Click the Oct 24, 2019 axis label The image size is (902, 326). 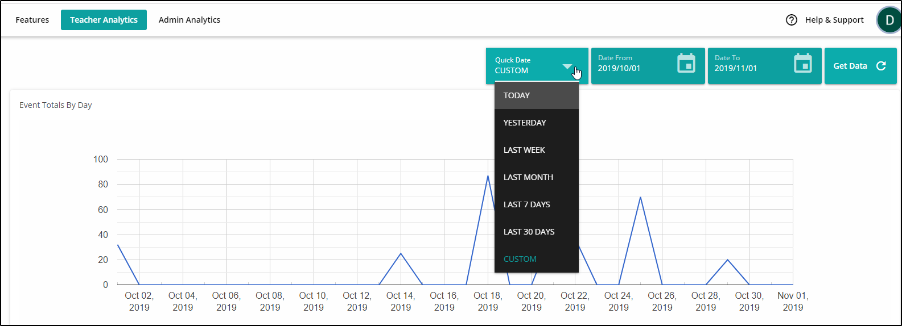point(619,302)
